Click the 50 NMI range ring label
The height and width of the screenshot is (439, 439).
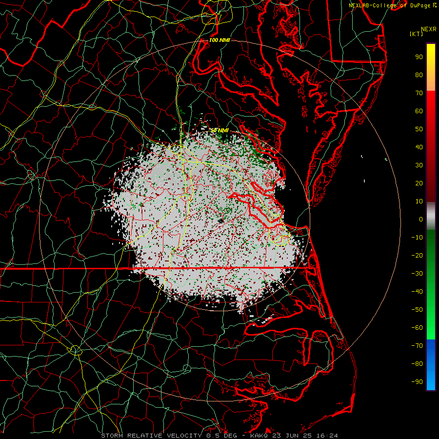[220, 130]
